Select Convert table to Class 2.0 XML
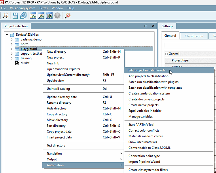The image size is (216, 173). tap(169, 148)
